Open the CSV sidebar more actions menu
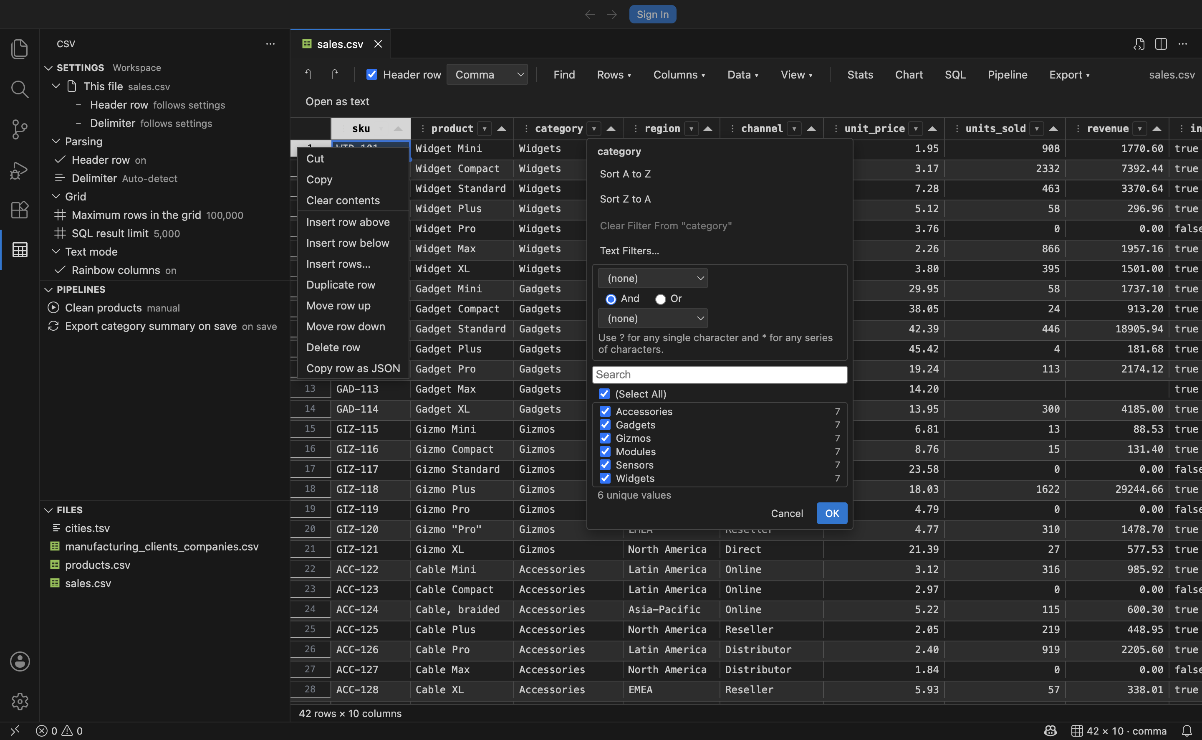The image size is (1202, 740). [270, 44]
